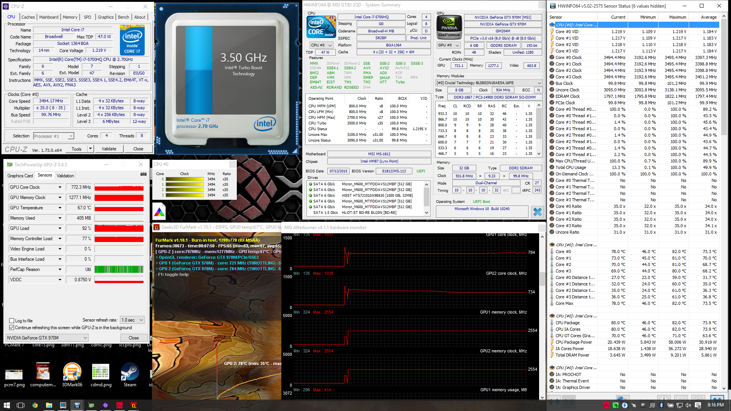Viewport: 731px width, 411px height.
Task: Click the Intel Core inside logo in HWiNFO summary
Action: (321, 27)
